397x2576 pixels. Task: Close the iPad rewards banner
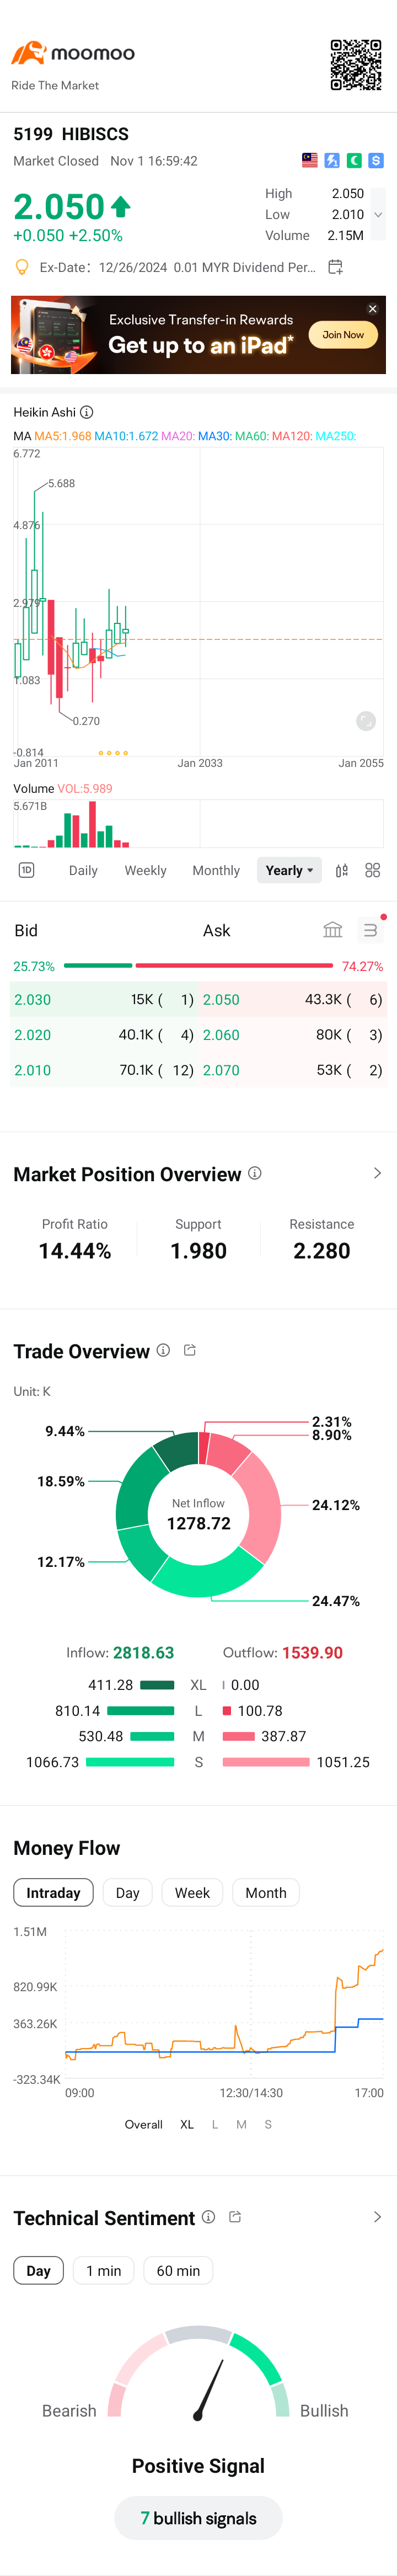(373, 309)
